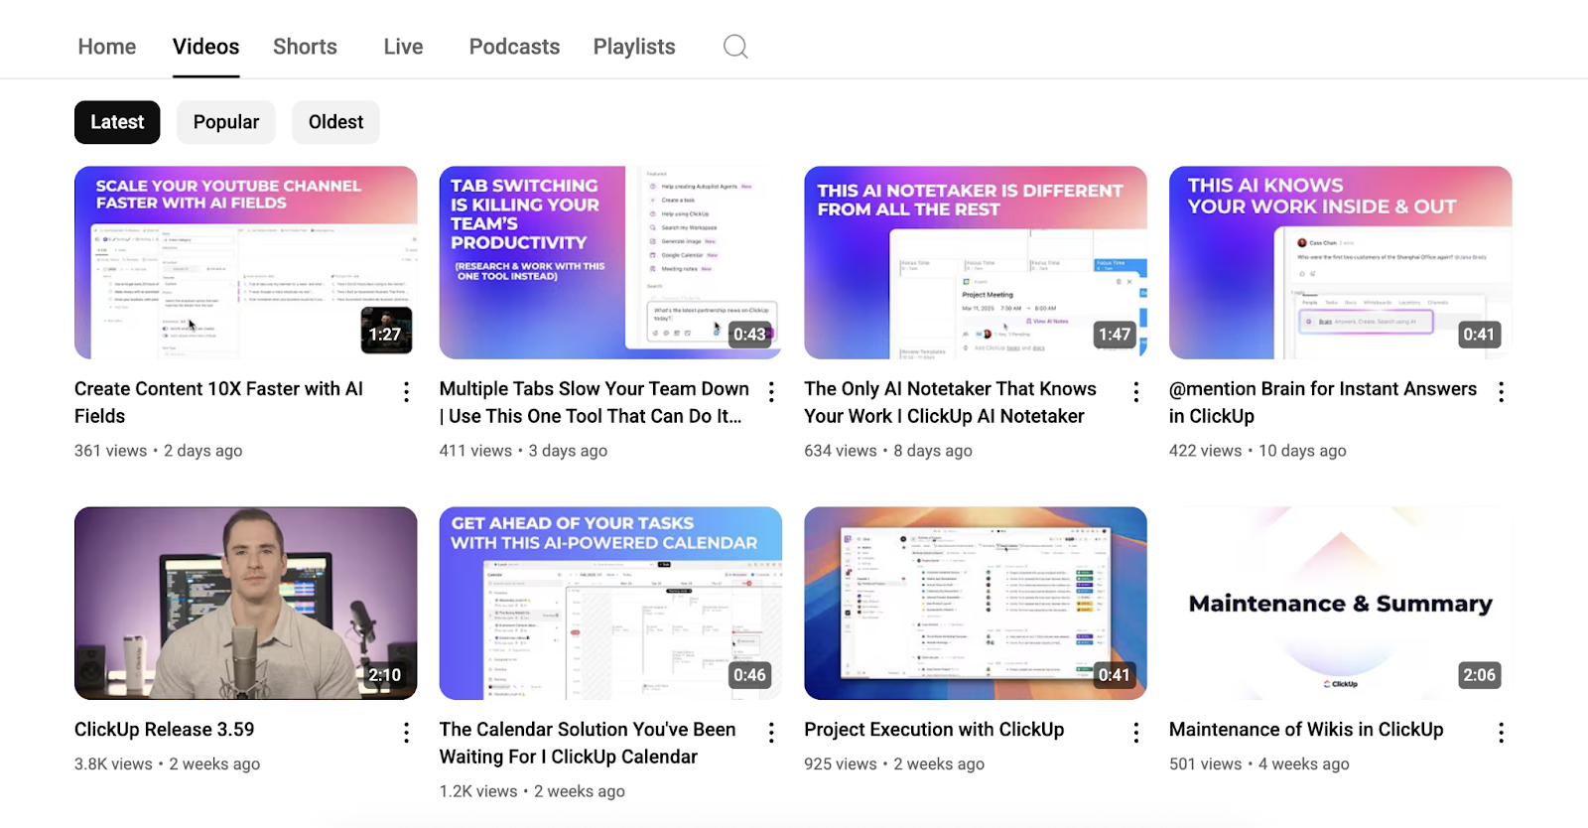Click the 2:10 duration badge
The width and height of the screenshot is (1588, 828).
[x=385, y=675]
